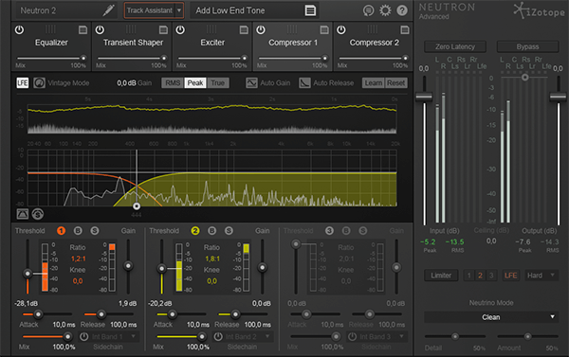Open the preset list icon next to Add Low End Tone
This screenshot has width=569, height=357.
tap(310, 10)
